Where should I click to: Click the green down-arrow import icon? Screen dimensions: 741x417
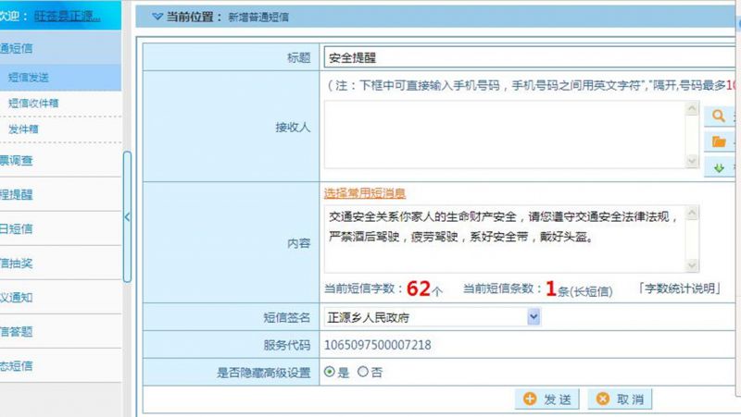tap(719, 167)
